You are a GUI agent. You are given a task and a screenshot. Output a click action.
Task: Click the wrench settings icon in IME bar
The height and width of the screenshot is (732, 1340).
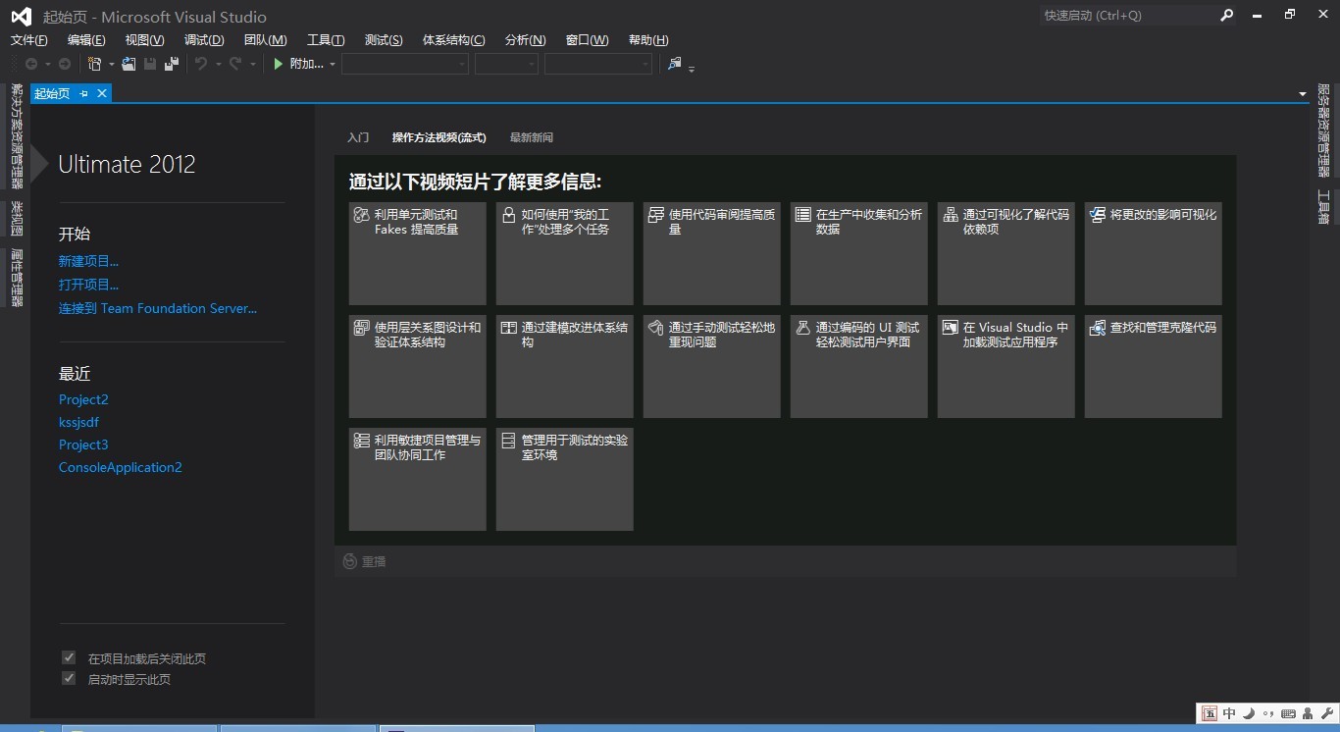tap(1326, 713)
